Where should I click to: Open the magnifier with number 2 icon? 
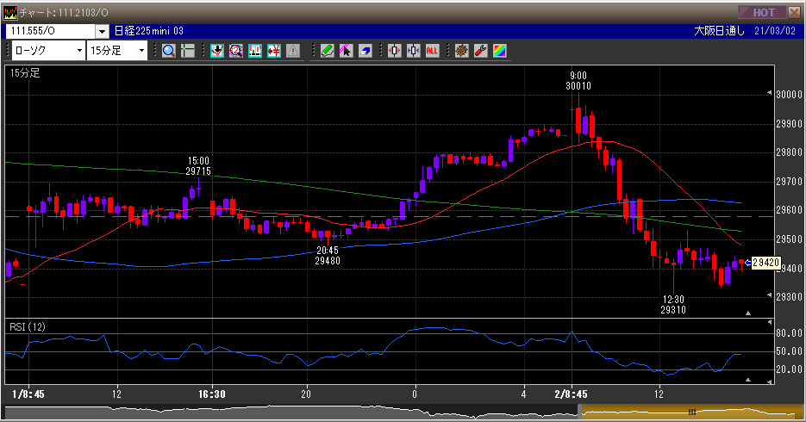236,50
